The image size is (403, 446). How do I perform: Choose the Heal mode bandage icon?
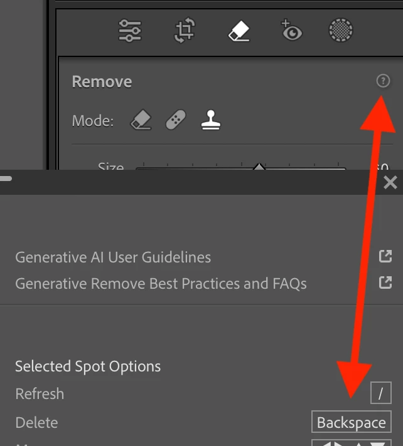click(x=176, y=120)
